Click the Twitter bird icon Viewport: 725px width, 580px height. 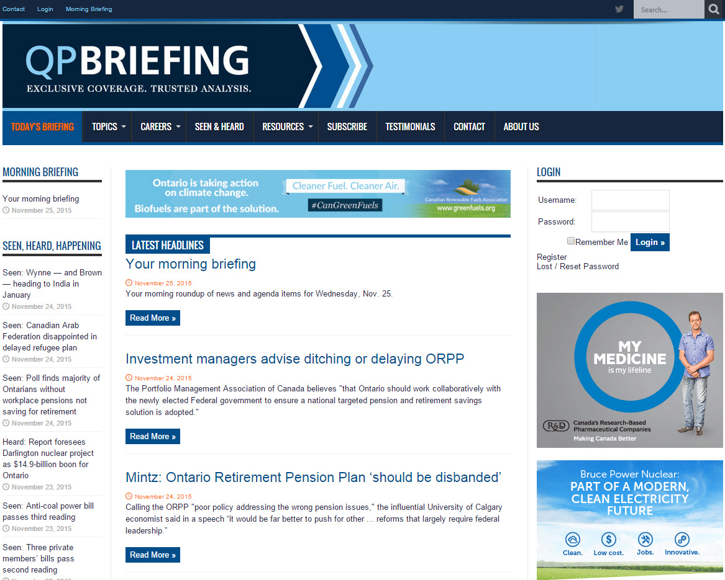point(619,9)
